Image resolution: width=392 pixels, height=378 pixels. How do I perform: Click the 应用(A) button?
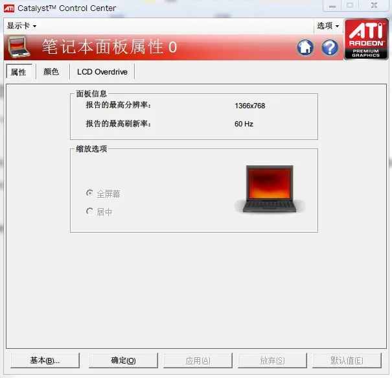point(198,360)
